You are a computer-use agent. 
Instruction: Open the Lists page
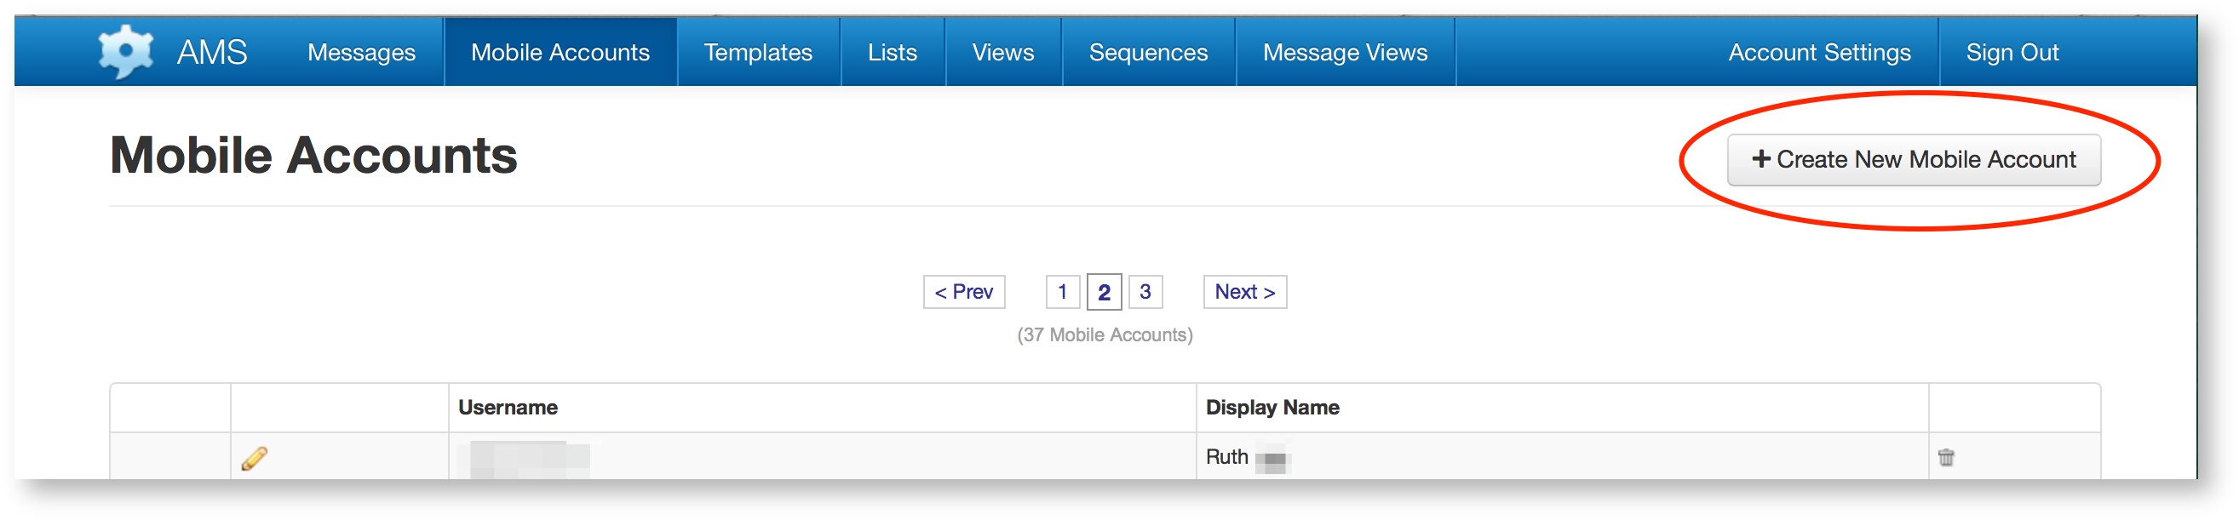click(893, 52)
